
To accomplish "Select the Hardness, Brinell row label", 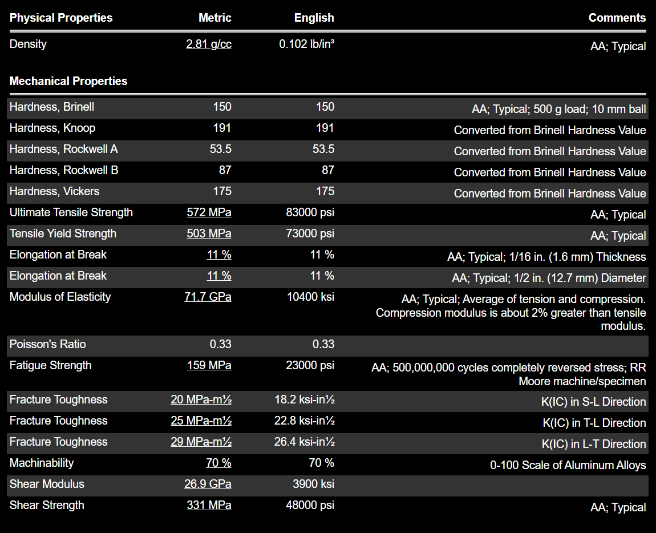I will 52,107.
